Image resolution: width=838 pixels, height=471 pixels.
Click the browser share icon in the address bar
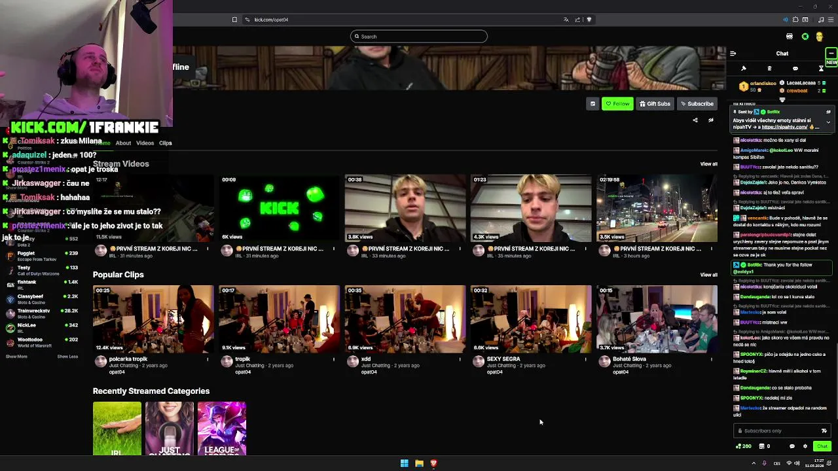point(577,20)
